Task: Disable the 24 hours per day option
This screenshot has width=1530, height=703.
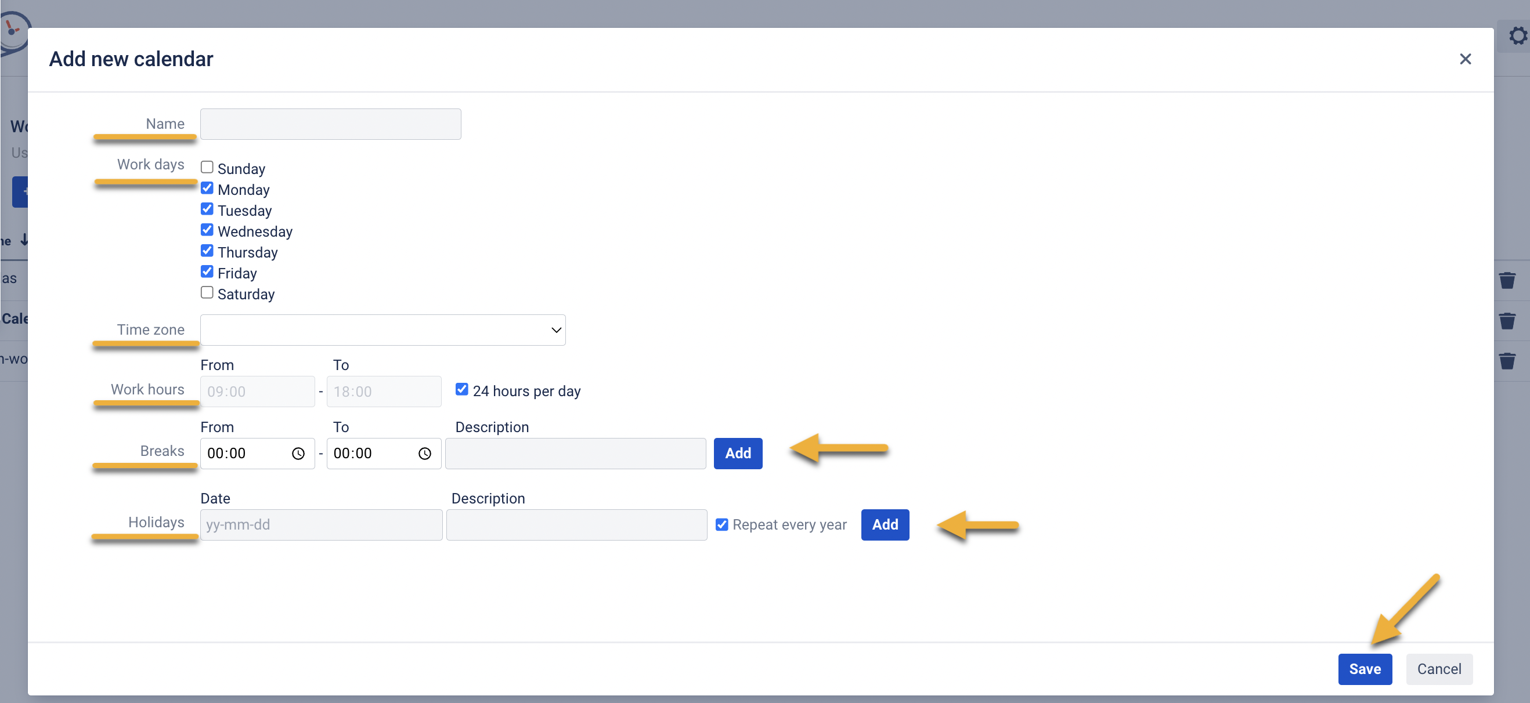Action: [x=461, y=390]
